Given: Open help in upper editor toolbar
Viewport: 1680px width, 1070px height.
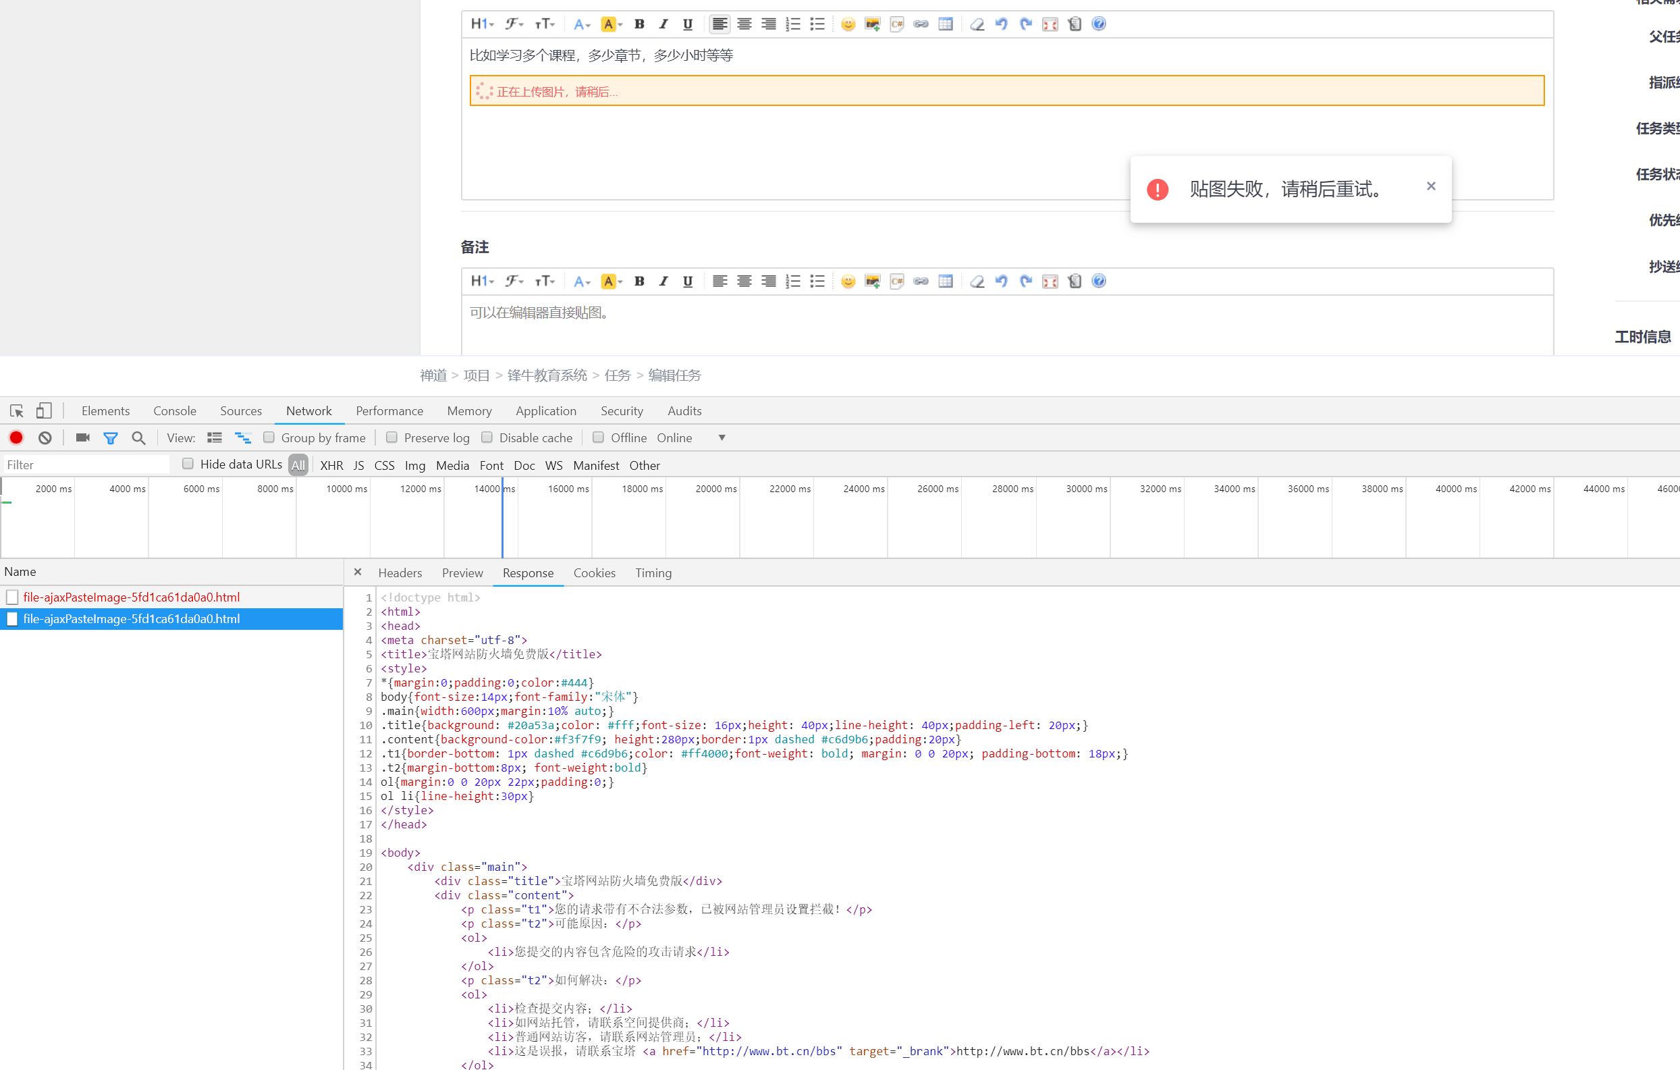Looking at the screenshot, I should pos(1099,24).
